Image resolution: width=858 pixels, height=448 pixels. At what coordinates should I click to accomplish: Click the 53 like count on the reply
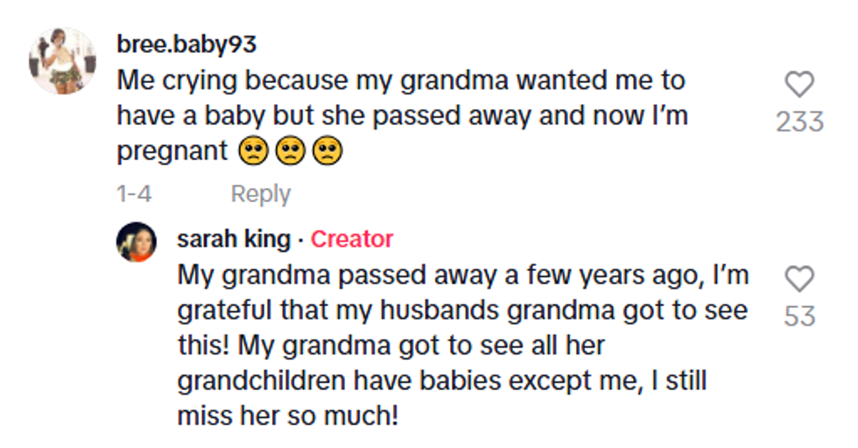click(x=799, y=315)
